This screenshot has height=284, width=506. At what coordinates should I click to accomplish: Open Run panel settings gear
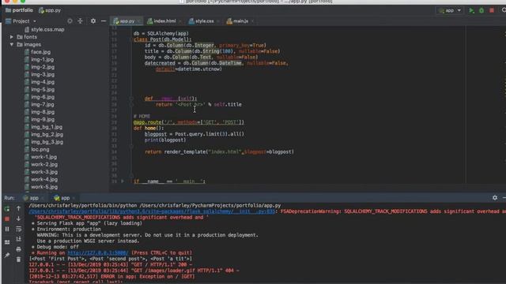point(495,198)
